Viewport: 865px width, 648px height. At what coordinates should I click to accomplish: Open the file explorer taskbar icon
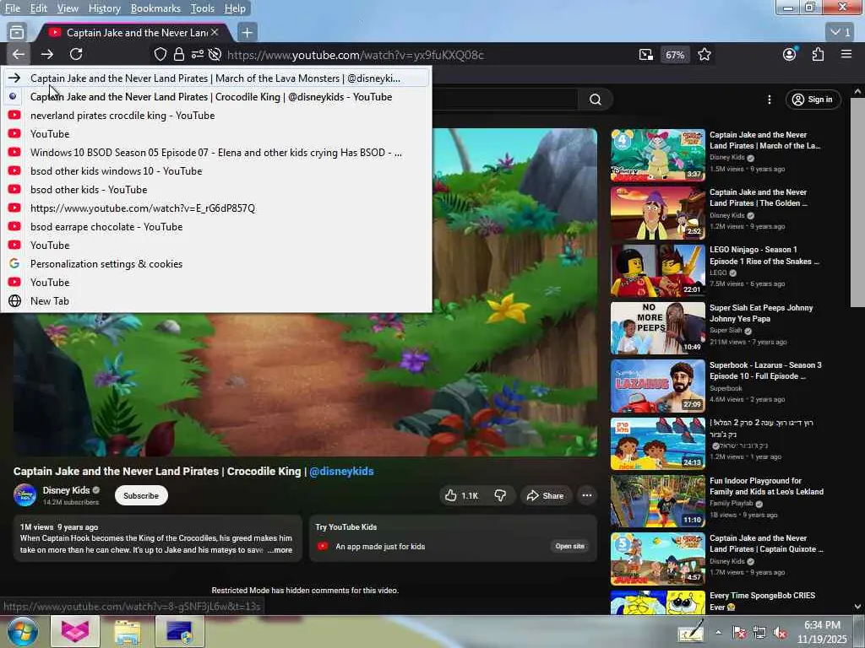(128, 631)
